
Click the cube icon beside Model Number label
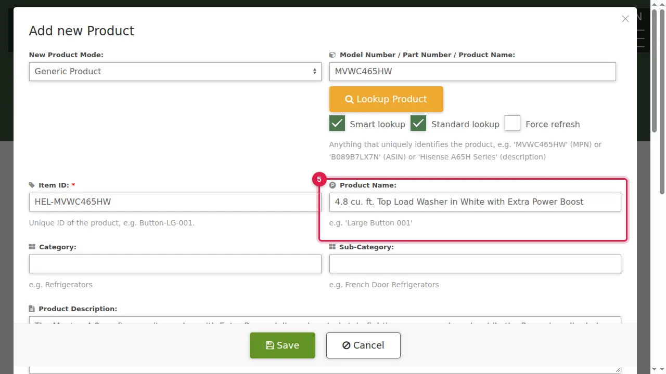pyautogui.click(x=332, y=55)
